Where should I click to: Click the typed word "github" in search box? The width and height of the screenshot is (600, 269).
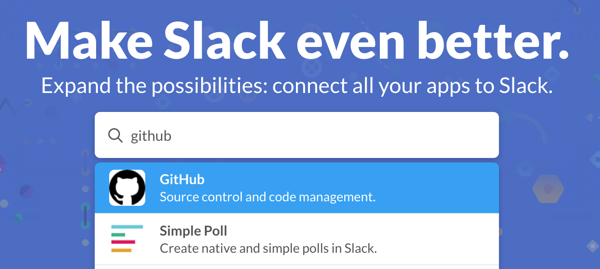(151, 136)
